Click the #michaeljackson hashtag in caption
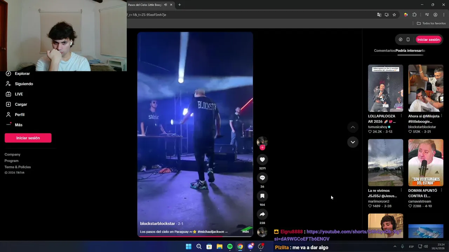The image size is (449, 252). (x=210, y=232)
